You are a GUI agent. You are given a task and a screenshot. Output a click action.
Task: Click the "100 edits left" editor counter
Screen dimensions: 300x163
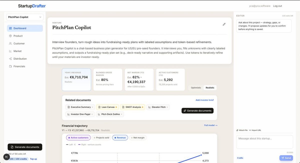pos(287,16)
